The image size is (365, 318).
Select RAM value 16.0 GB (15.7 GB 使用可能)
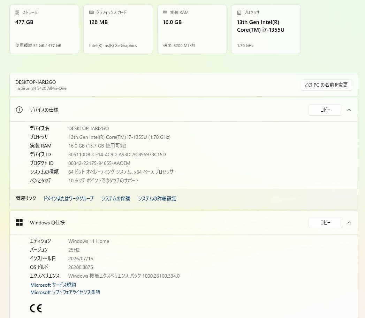(97, 146)
